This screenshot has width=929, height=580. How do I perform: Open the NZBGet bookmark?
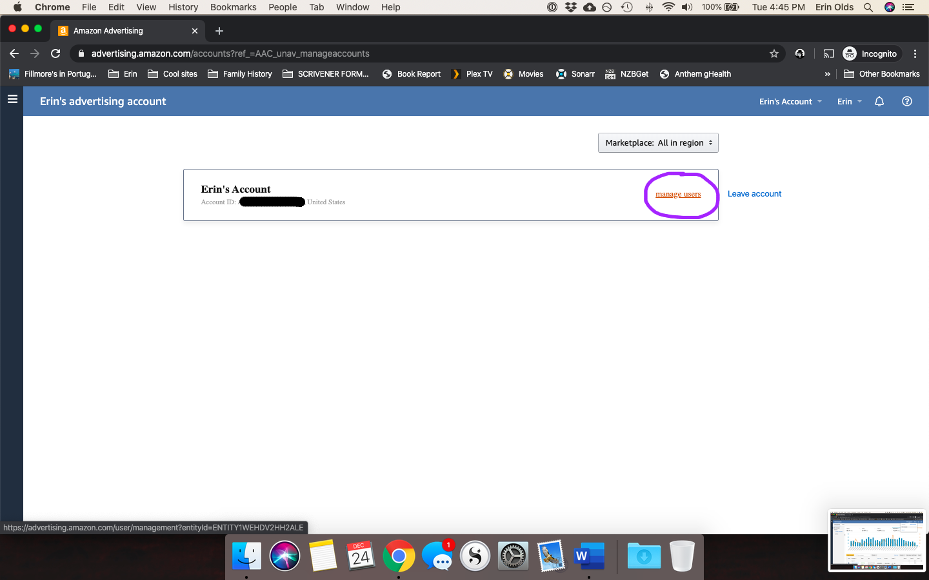(627, 74)
